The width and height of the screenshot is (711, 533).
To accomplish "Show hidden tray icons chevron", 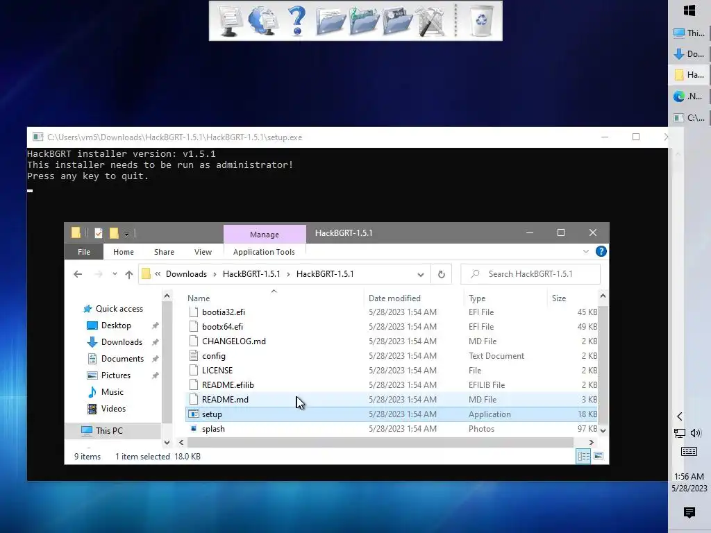I will [x=679, y=416].
